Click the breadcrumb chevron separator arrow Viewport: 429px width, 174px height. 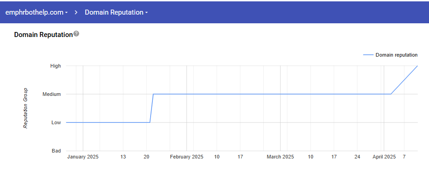76,12
